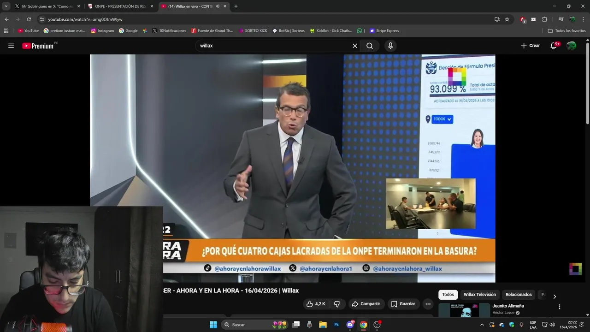Image resolution: width=590 pixels, height=332 pixels.
Task: Open BotRix Sorteos bookmark
Action: [x=288, y=31]
